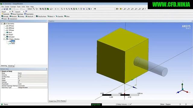Switch to the Sketching tab
Viewport: 193px width, 108px height.
[4, 66]
